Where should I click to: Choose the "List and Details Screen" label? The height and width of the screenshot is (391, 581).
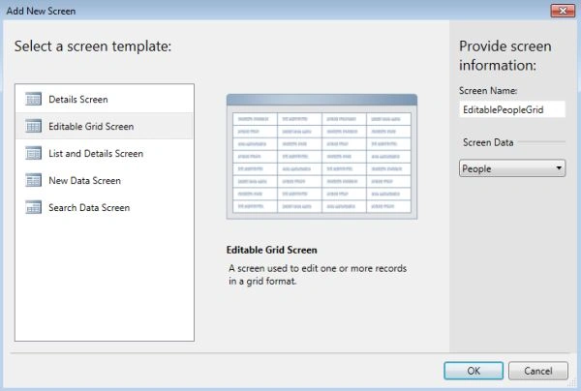(96, 153)
